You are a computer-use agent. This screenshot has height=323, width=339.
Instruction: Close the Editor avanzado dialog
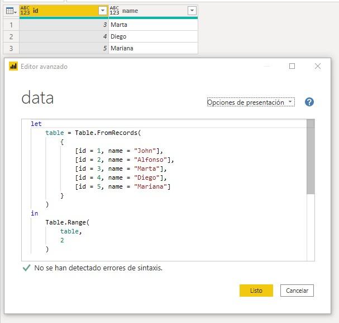pyautogui.click(x=318, y=66)
